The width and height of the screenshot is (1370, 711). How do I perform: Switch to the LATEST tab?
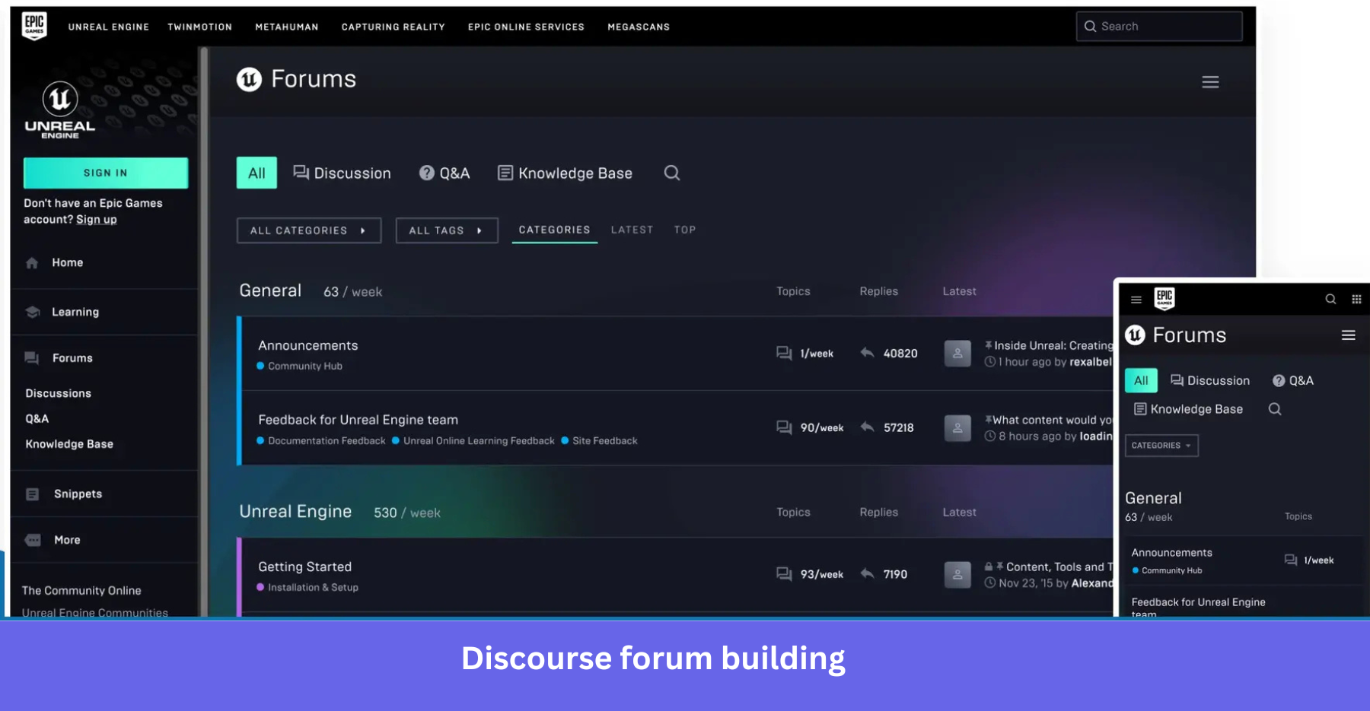[x=631, y=229]
